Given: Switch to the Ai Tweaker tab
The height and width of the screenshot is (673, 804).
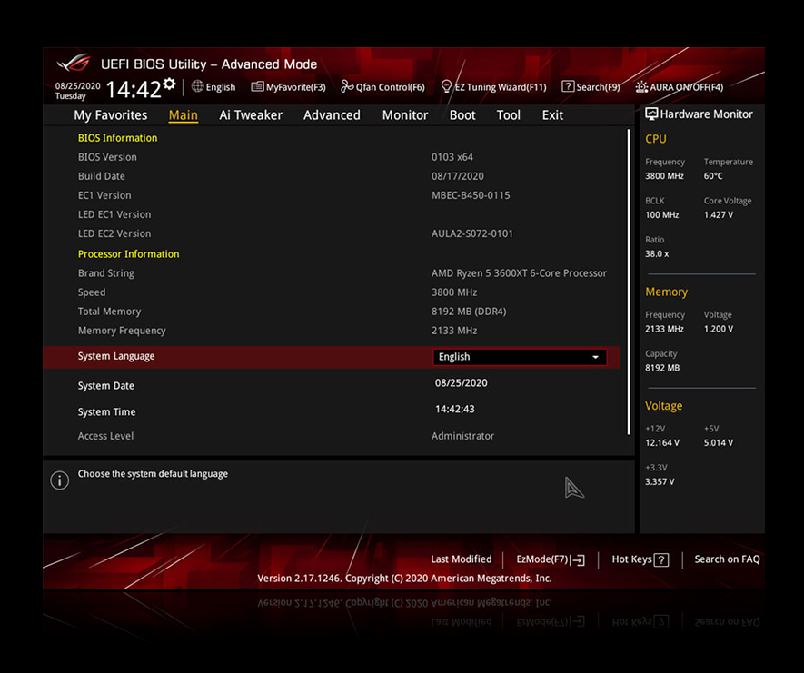Looking at the screenshot, I should 251,115.
